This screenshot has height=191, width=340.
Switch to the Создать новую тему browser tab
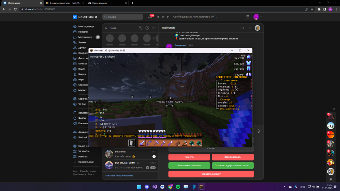coord(65,3)
